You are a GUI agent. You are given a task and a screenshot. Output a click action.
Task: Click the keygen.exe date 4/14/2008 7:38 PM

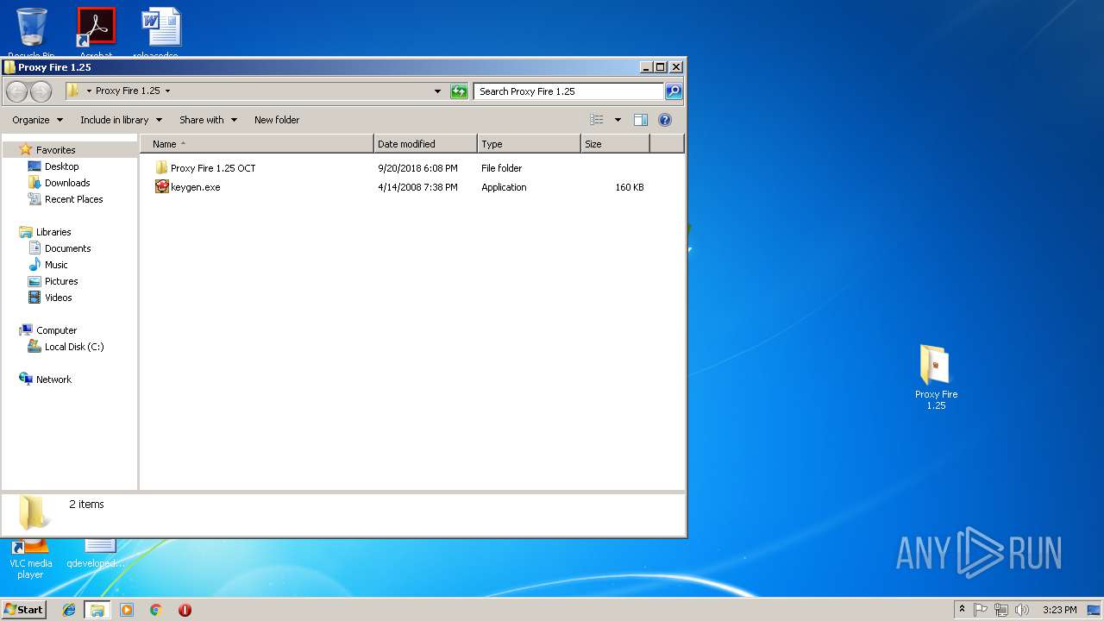[417, 187]
